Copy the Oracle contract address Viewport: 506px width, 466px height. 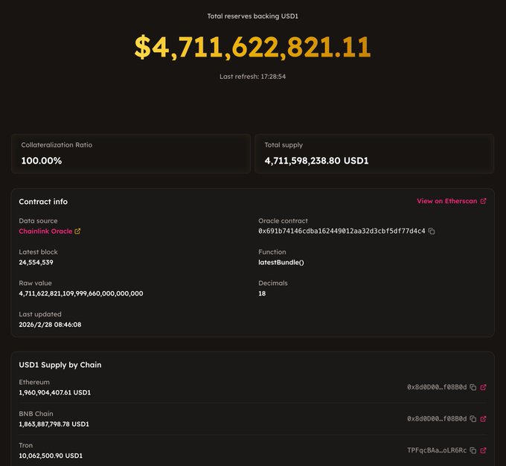coord(432,232)
